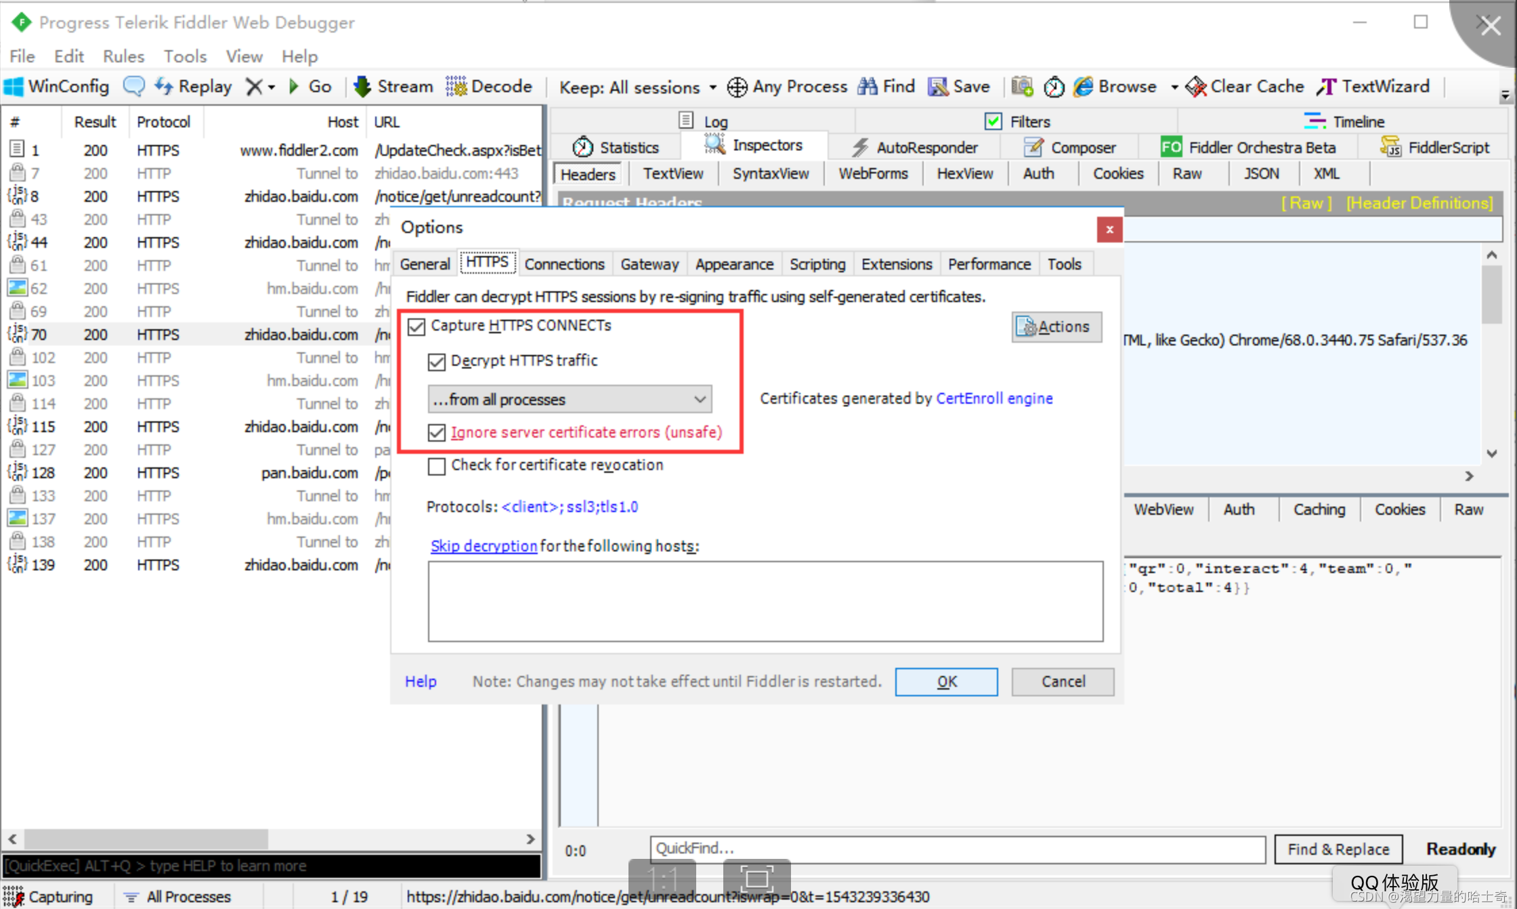Click the Any Process target icon
This screenshot has width=1517, height=909.
737,87
